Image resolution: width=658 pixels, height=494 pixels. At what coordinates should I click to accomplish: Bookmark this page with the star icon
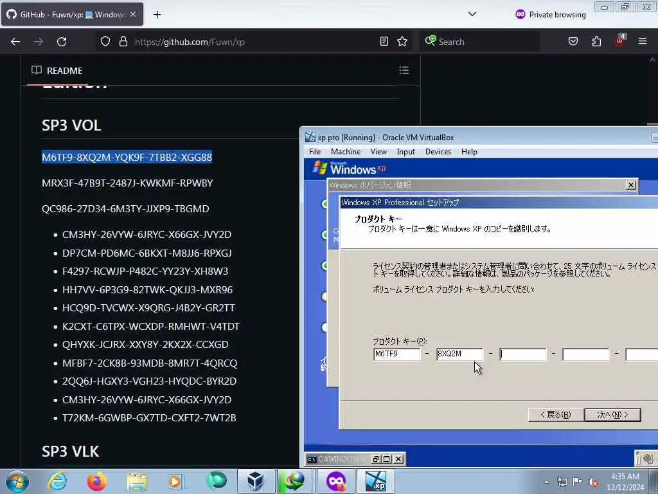[402, 41]
